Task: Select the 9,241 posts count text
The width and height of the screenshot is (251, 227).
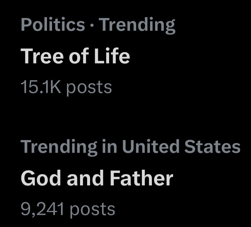Action: point(68,209)
